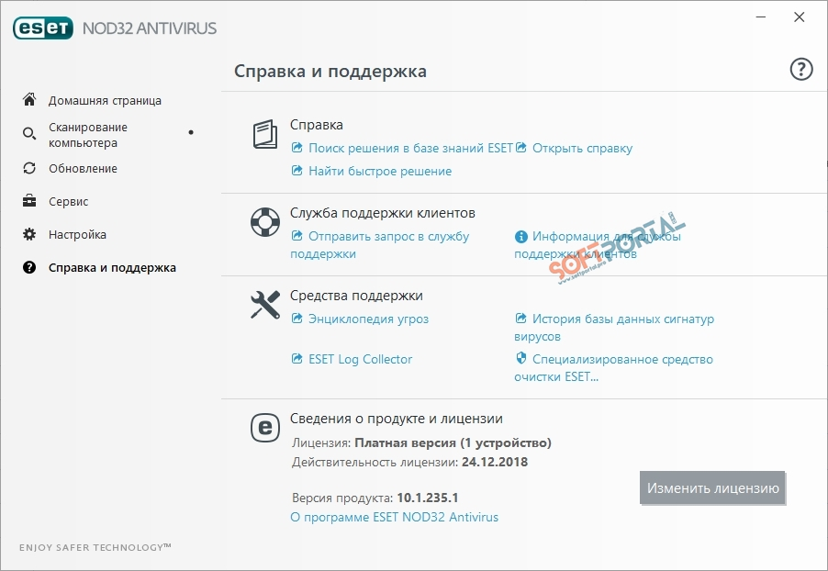Click История базы данных сигнатур вирусов link
Viewport: 828px width, 571px height.
tap(614, 328)
